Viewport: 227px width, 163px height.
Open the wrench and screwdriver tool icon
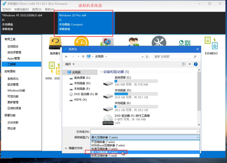coord(159,41)
